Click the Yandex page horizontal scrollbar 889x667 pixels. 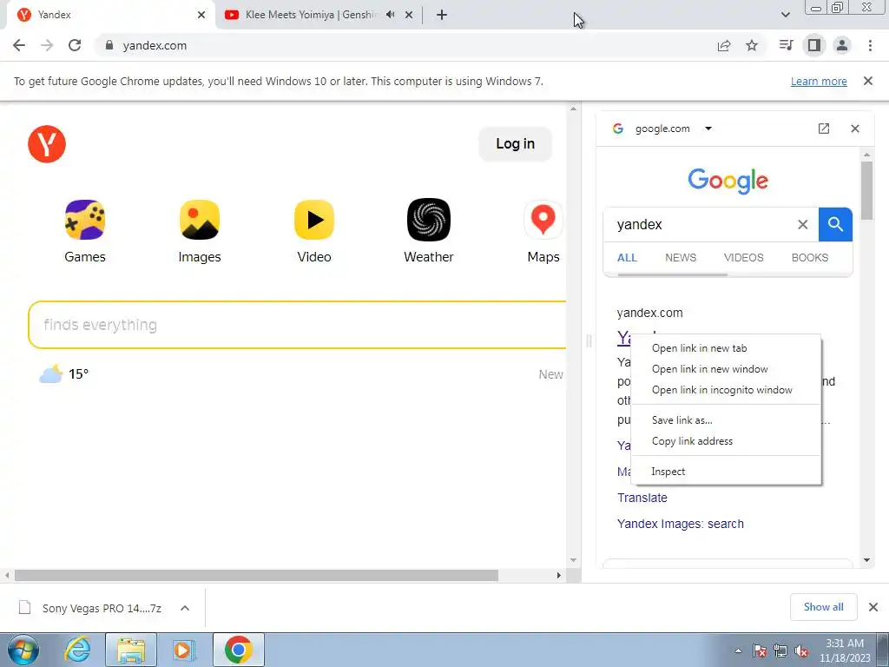256,575
